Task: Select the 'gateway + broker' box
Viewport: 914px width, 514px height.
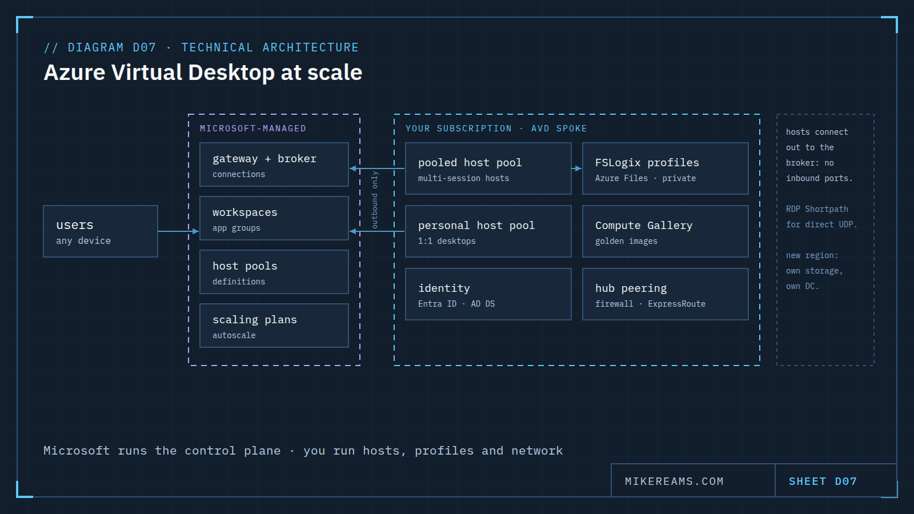Action: coord(274,164)
